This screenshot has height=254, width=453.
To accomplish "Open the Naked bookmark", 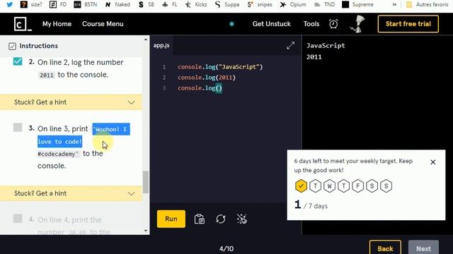I will pyautogui.click(x=117, y=4).
